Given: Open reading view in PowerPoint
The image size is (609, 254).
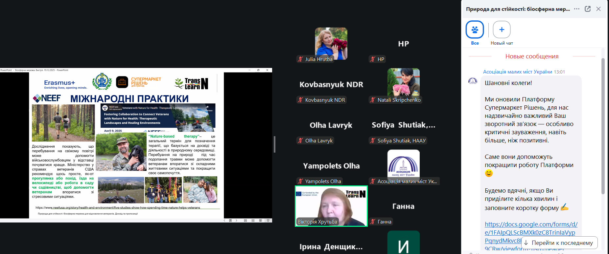Looking at the screenshot, I should 261,221.
